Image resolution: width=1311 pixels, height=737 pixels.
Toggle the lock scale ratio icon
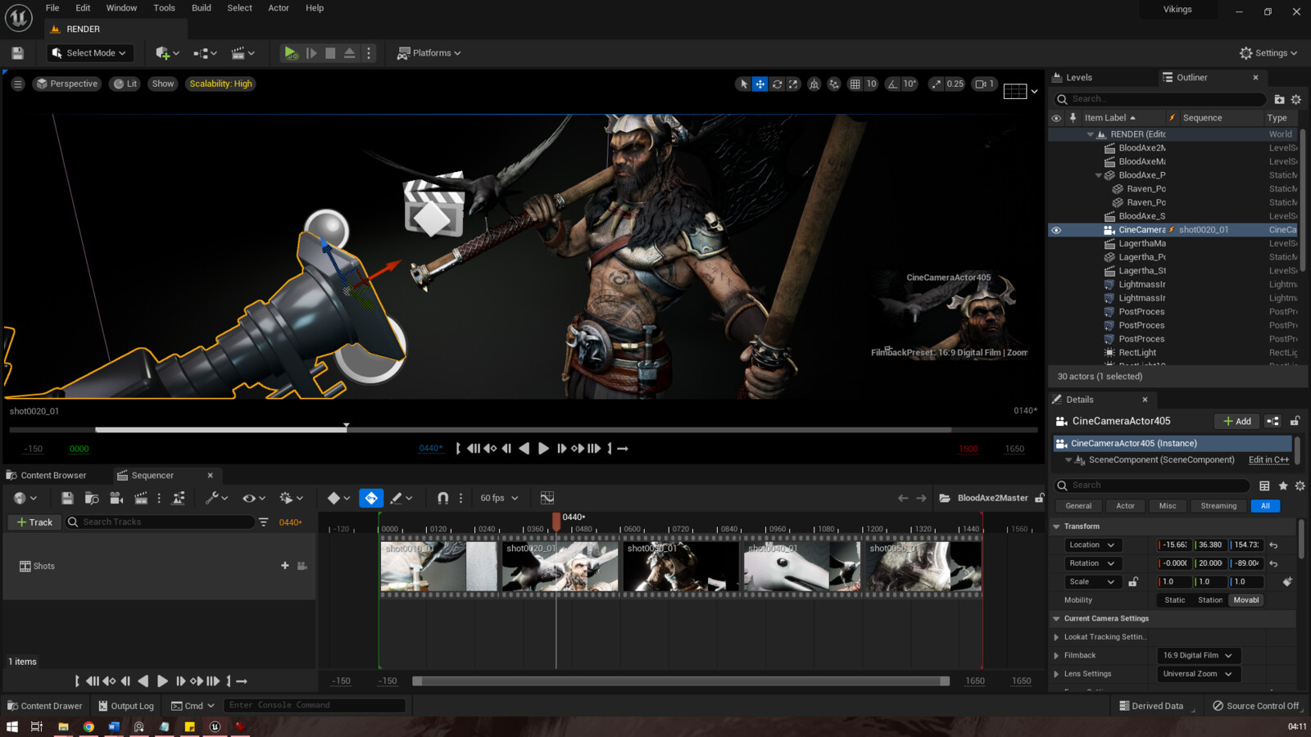pyautogui.click(x=1133, y=582)
